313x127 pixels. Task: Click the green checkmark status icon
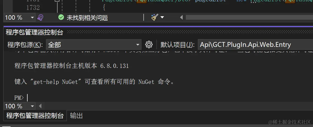(61, 17)
